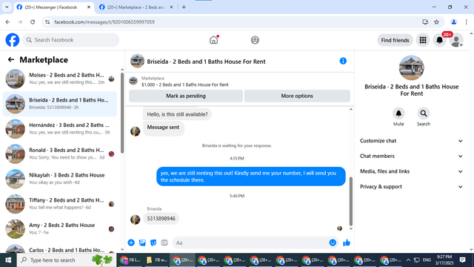
Task: Click More options button
Action: [297, 96]
